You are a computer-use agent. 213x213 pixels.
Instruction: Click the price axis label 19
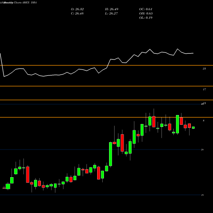(x=202, y=195)
